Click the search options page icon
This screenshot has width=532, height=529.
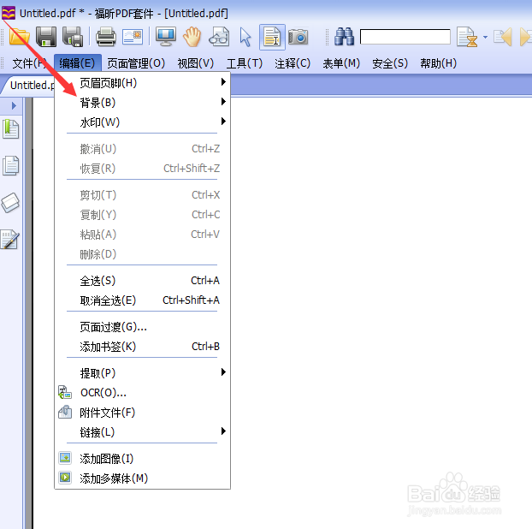[467, 37]
